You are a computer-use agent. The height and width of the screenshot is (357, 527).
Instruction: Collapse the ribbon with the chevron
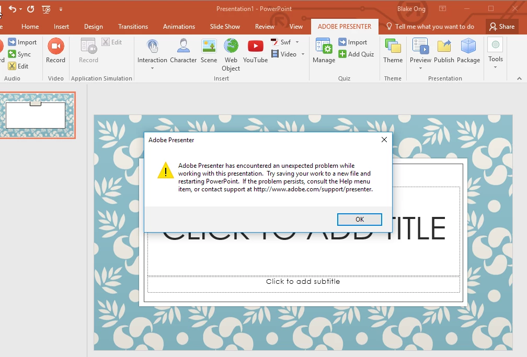(519, 78)
